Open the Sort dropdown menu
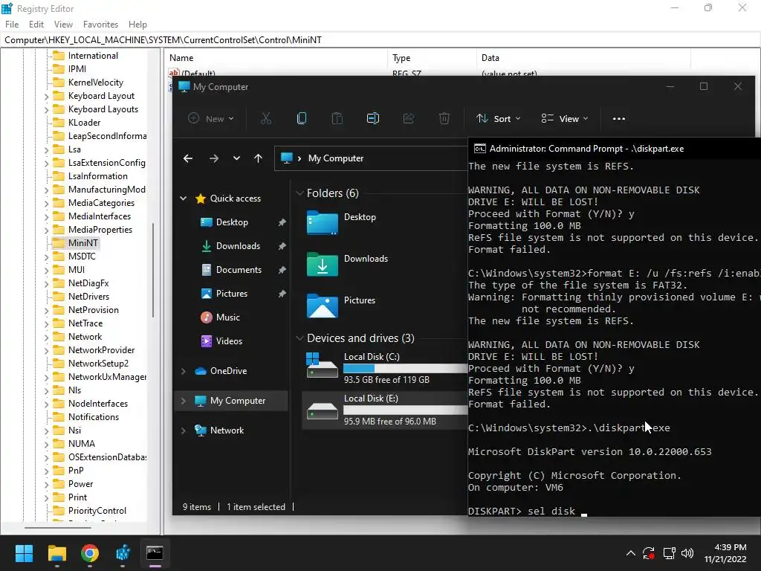This screenshot has height=571, width=761. coord(499,118)
